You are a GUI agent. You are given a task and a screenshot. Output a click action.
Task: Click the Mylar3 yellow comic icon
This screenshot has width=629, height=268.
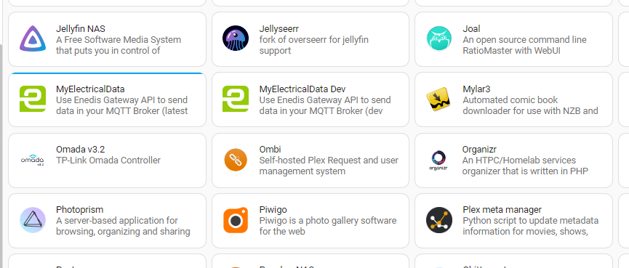pos(438,99)
